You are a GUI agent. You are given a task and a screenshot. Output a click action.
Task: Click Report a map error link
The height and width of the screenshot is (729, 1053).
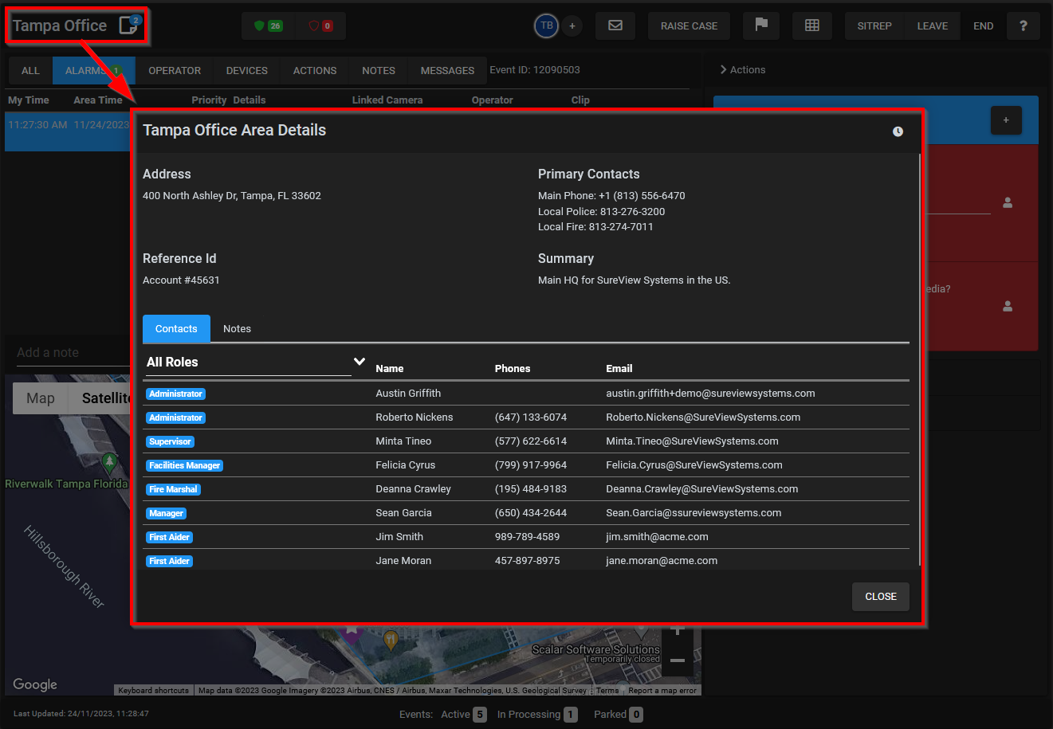662,691
